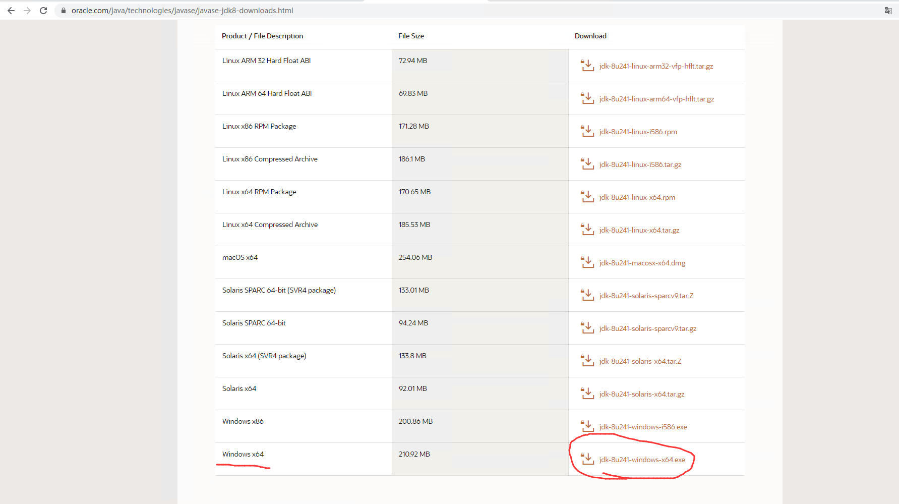This screenshot has height=504, width=899.
Task: Click the browser forward arrow
Action: point(27,10)
